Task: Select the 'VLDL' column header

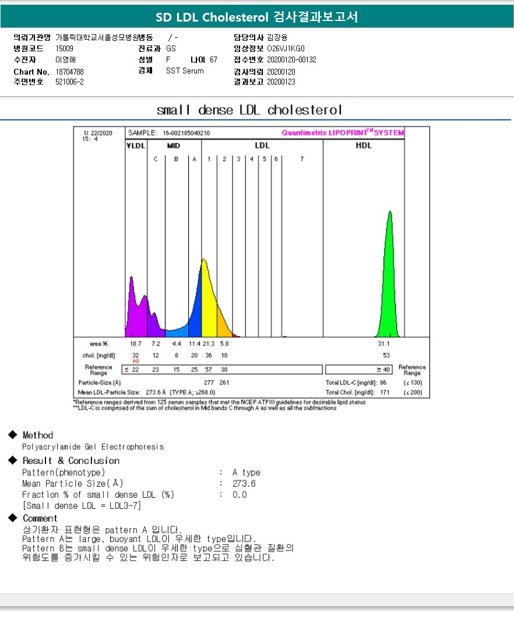Action: pyautogui.click(x=136, y=146)
